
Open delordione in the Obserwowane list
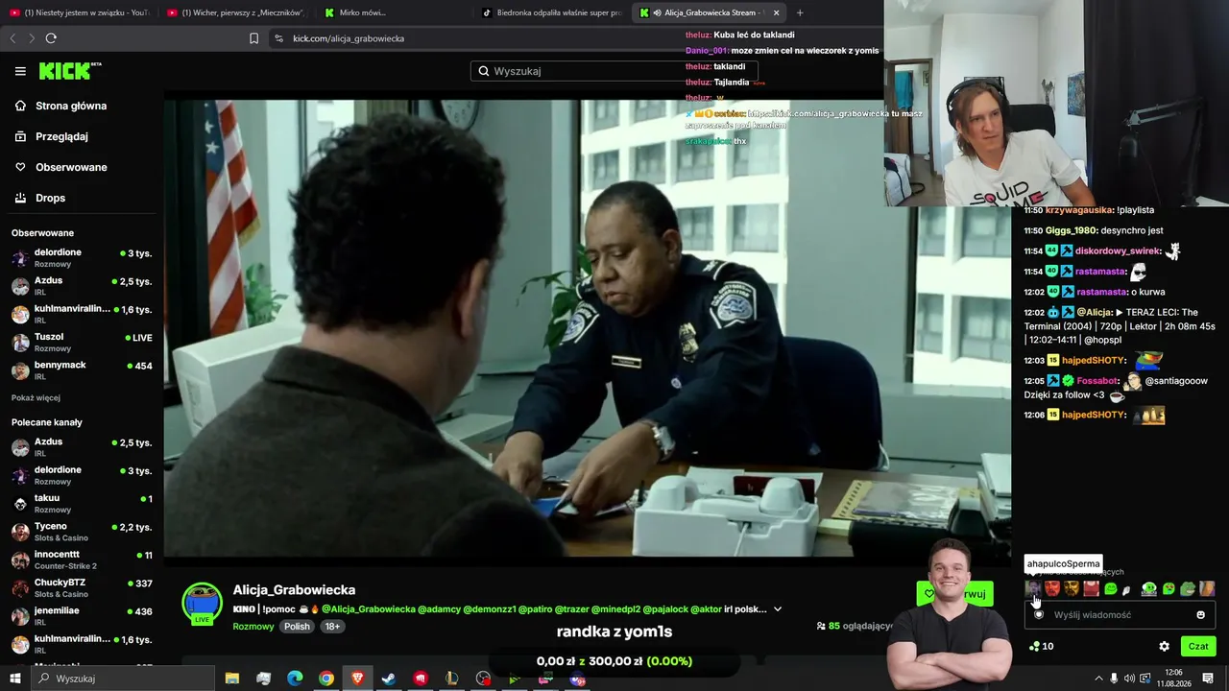[x=82, y=257]
